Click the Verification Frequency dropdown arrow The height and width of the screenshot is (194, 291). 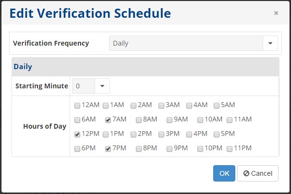coord(270,43)
